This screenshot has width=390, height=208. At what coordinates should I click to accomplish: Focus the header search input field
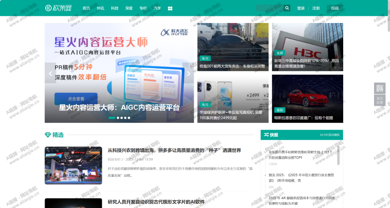tap(269, 8)
